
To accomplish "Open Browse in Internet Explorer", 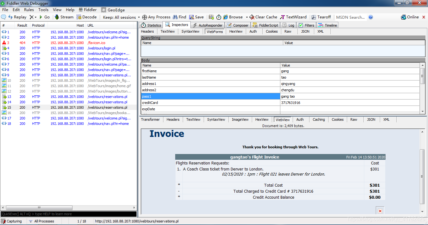I will (x=233, y=17).
